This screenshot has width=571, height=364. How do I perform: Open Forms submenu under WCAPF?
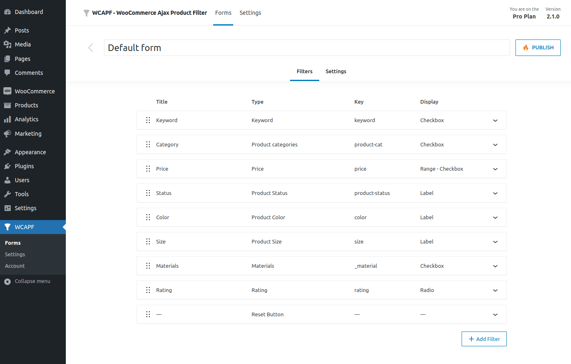(x=13, y=243)
